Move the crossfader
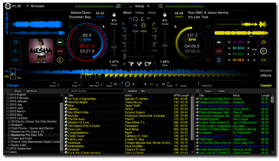279x161 pixels. pyautogui.click(x=125, y=57)
